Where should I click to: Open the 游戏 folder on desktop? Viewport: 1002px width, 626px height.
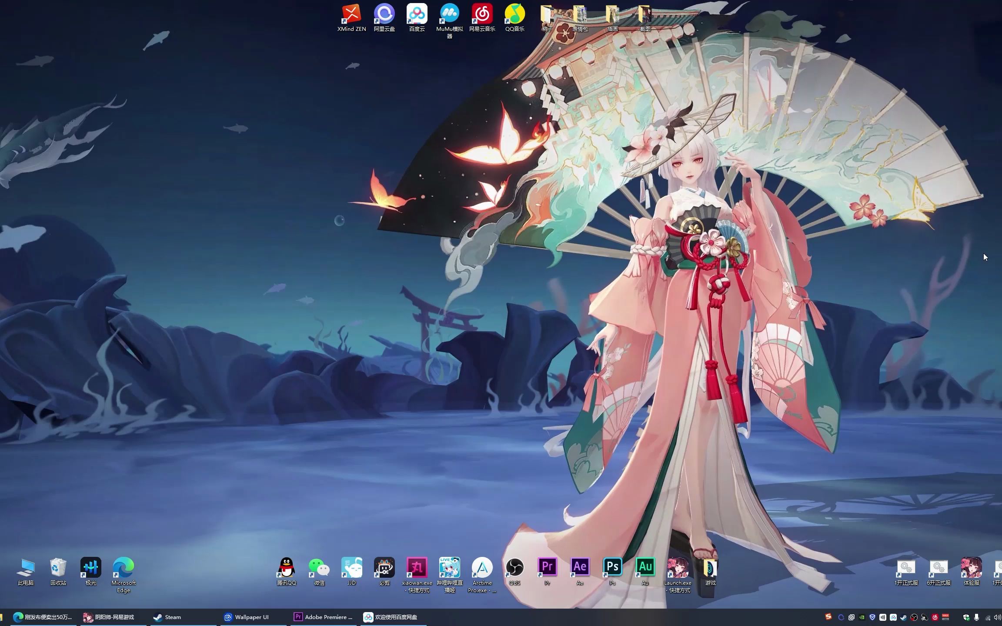pos(710,572)
